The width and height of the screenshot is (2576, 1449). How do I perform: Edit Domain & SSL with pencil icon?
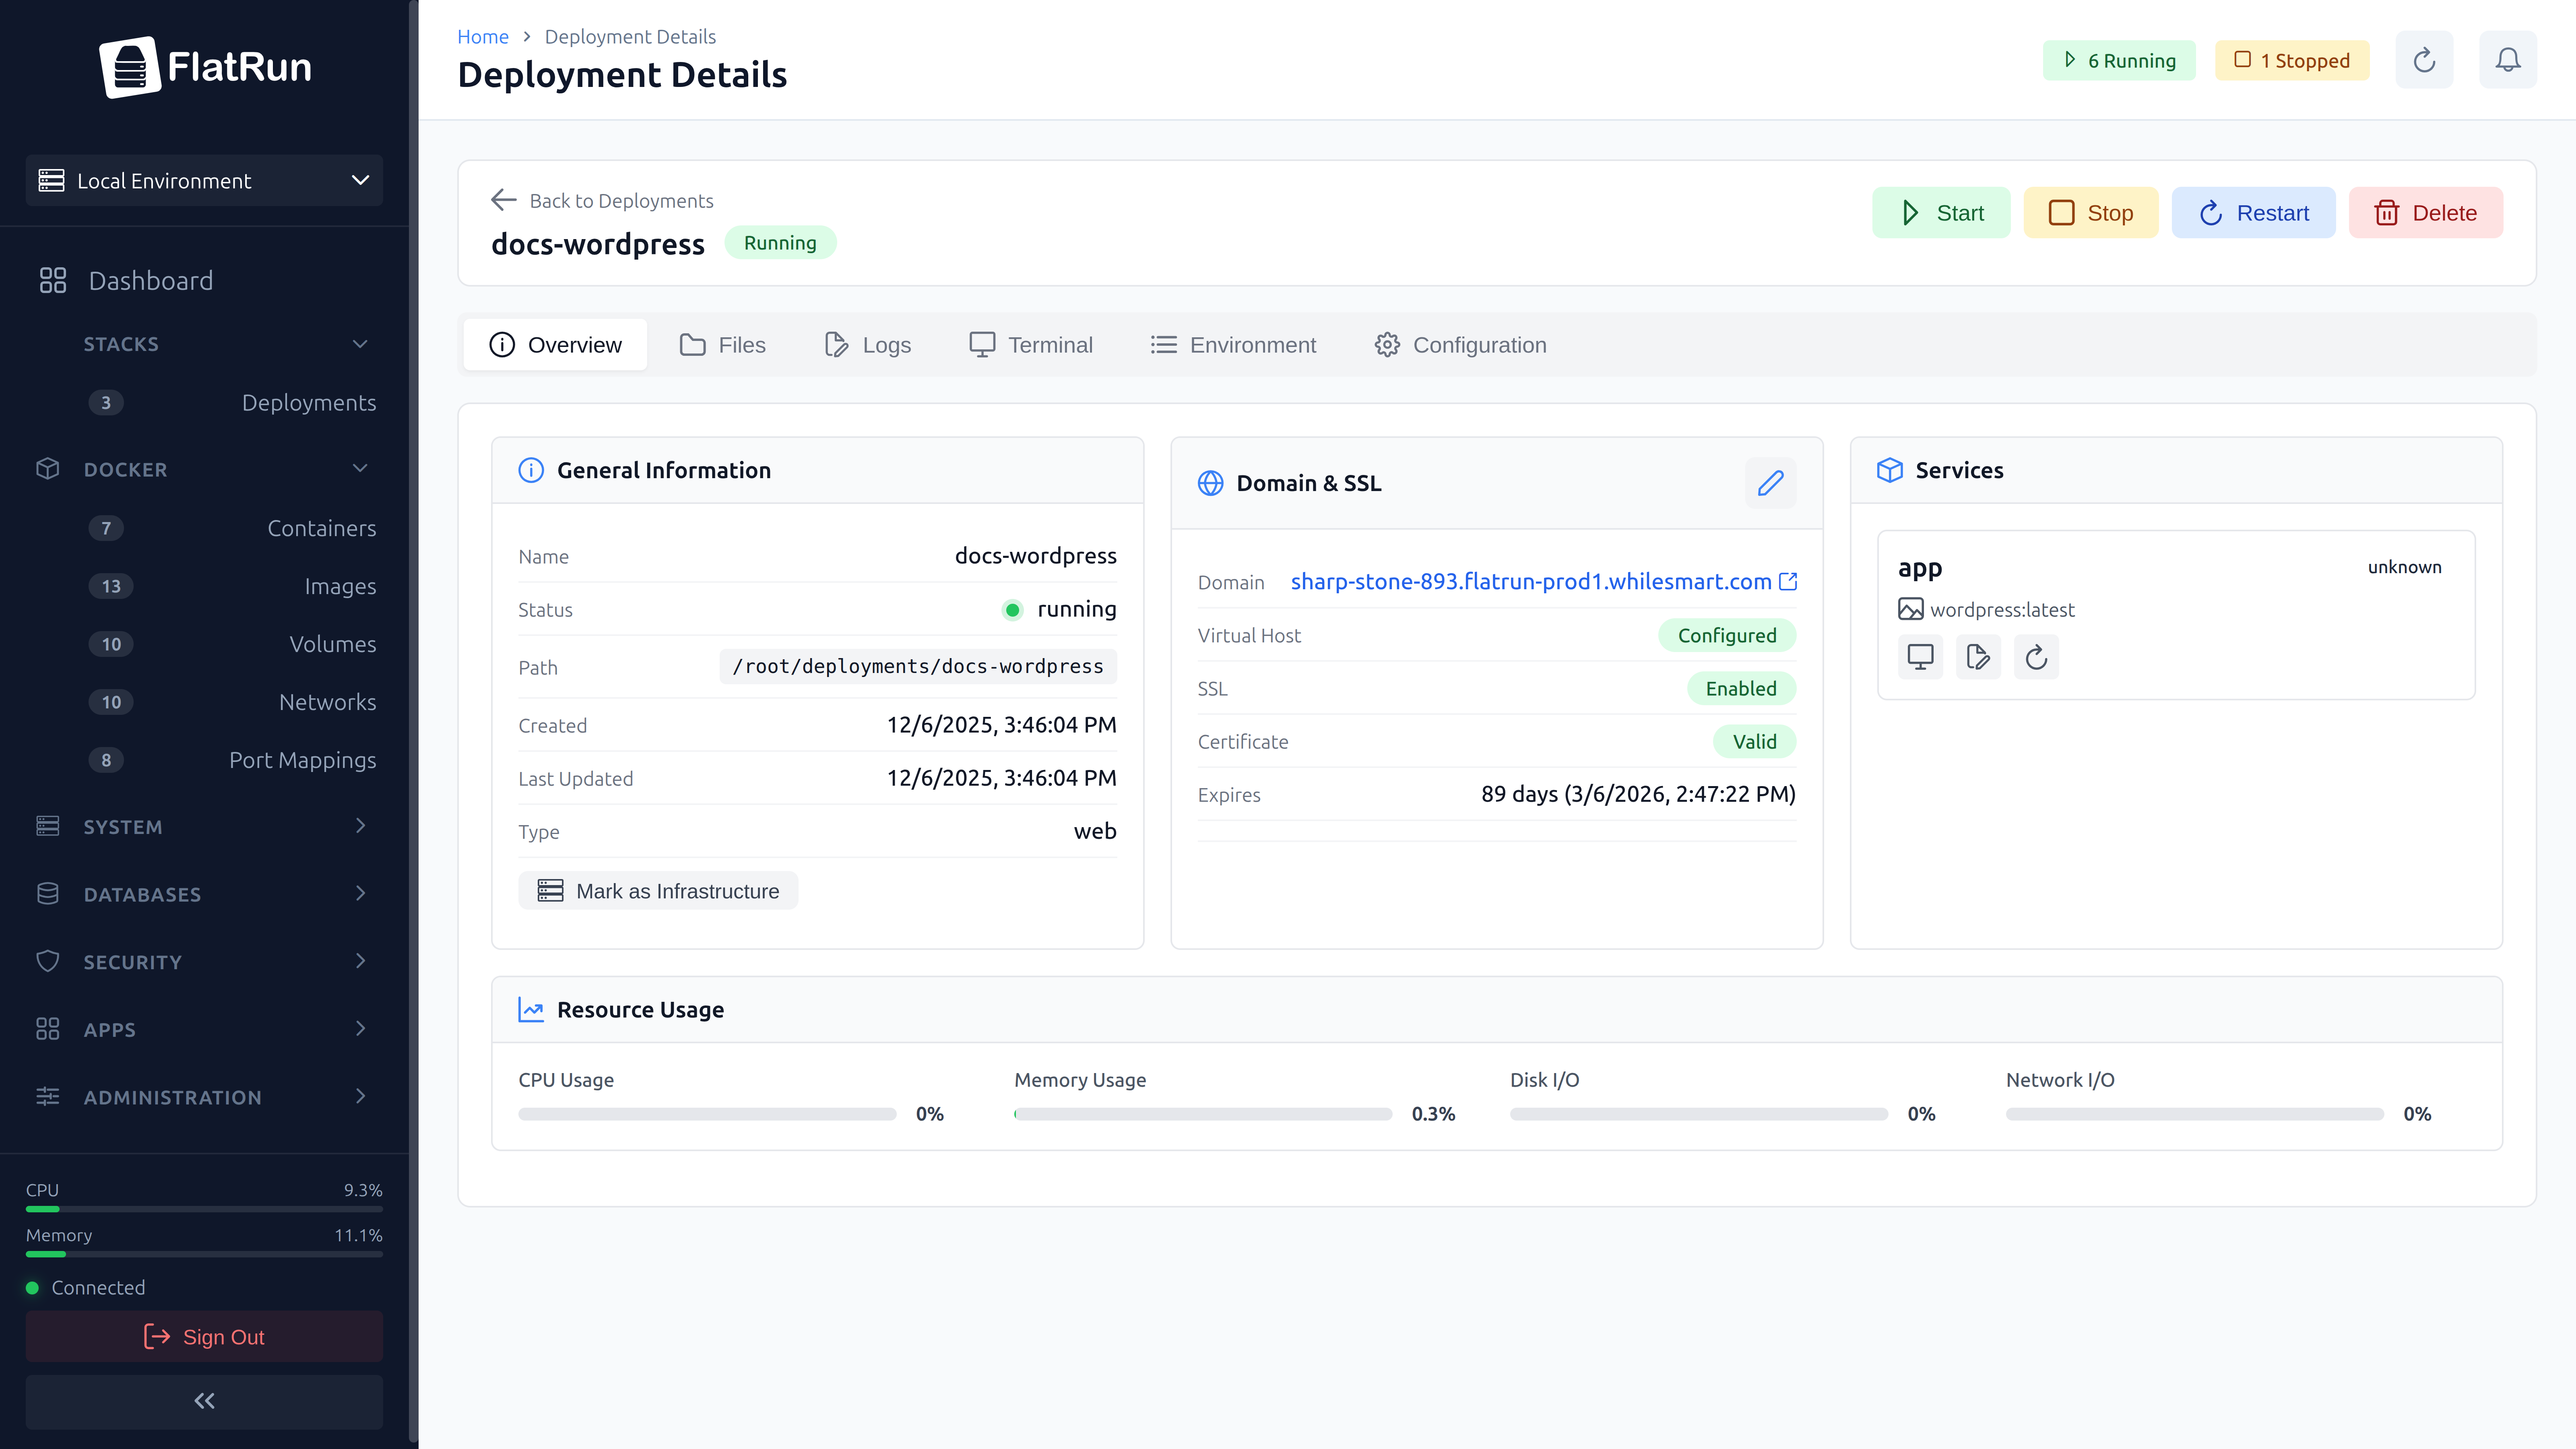[x=1770, y=483]
